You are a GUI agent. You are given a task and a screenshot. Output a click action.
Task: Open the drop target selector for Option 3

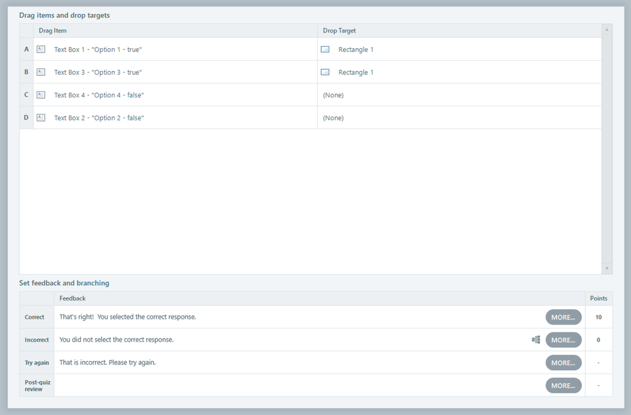pos(460,73)
